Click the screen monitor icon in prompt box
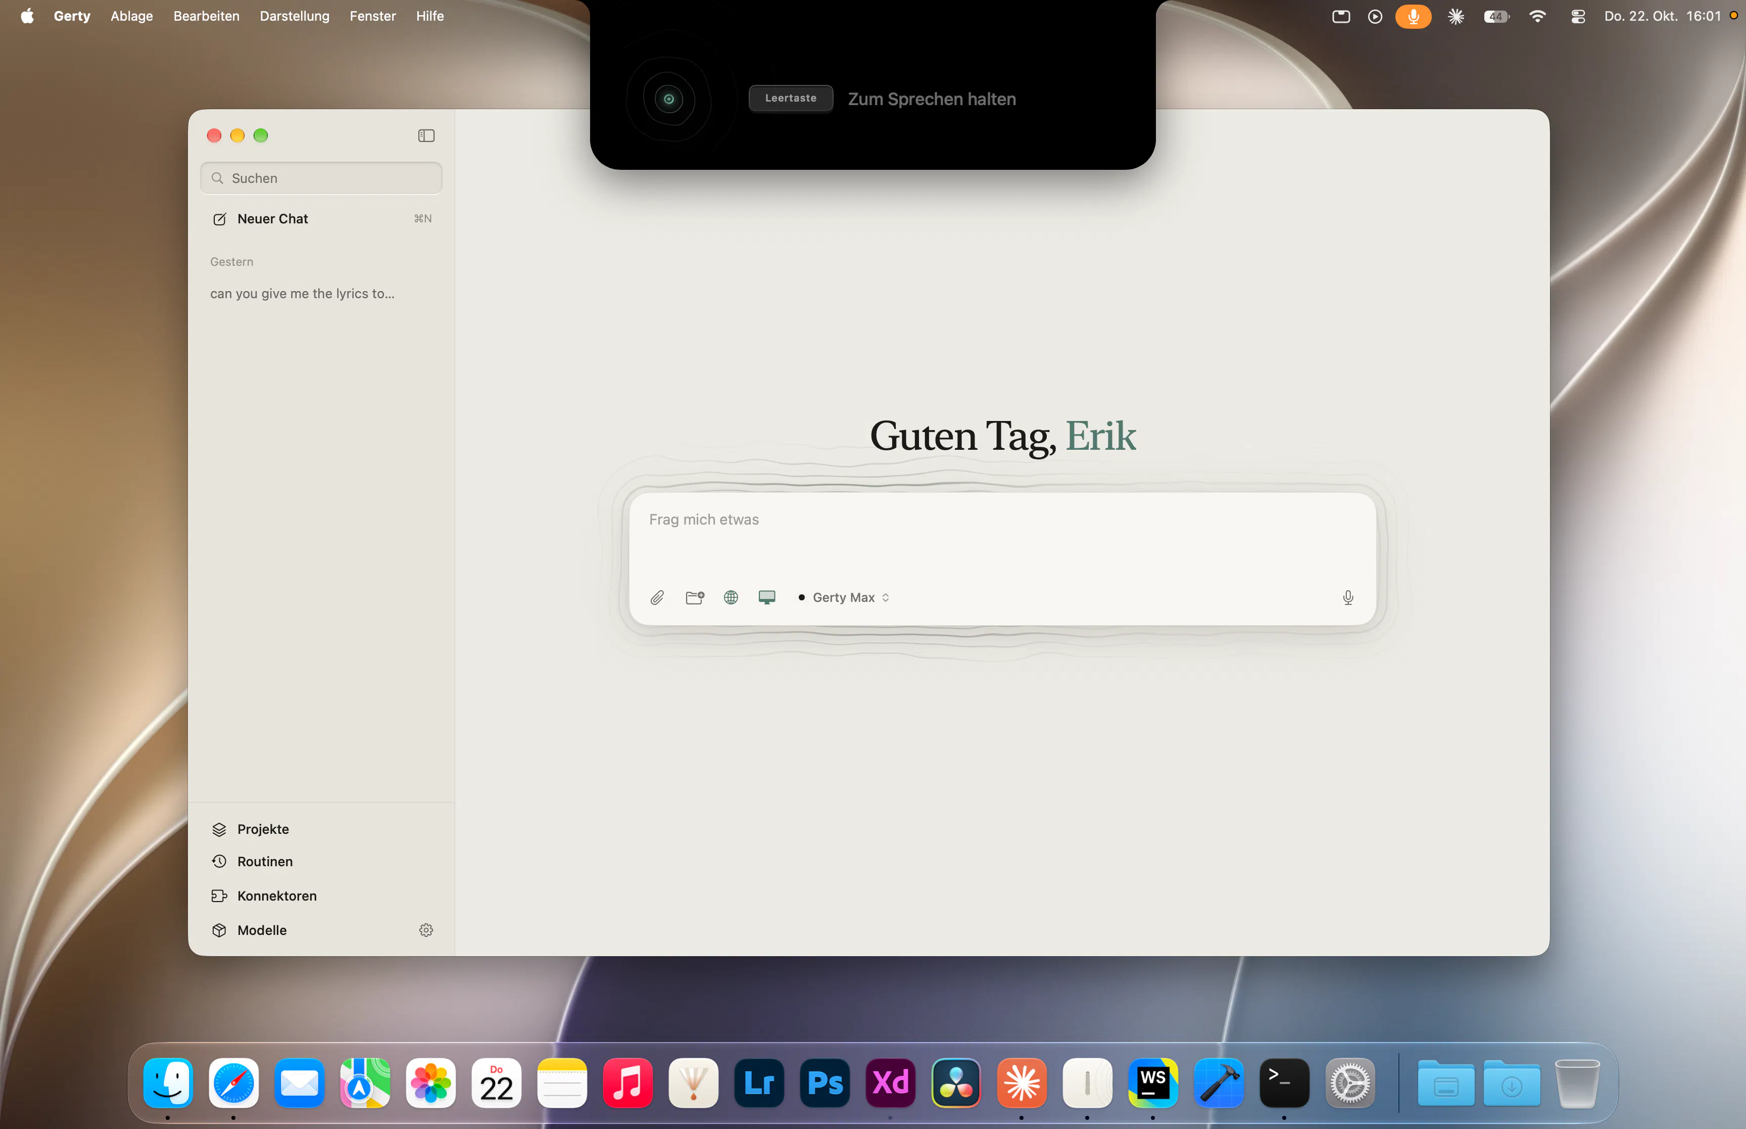This screenshot has height=1129, width=1746. (x=766, y=597)
